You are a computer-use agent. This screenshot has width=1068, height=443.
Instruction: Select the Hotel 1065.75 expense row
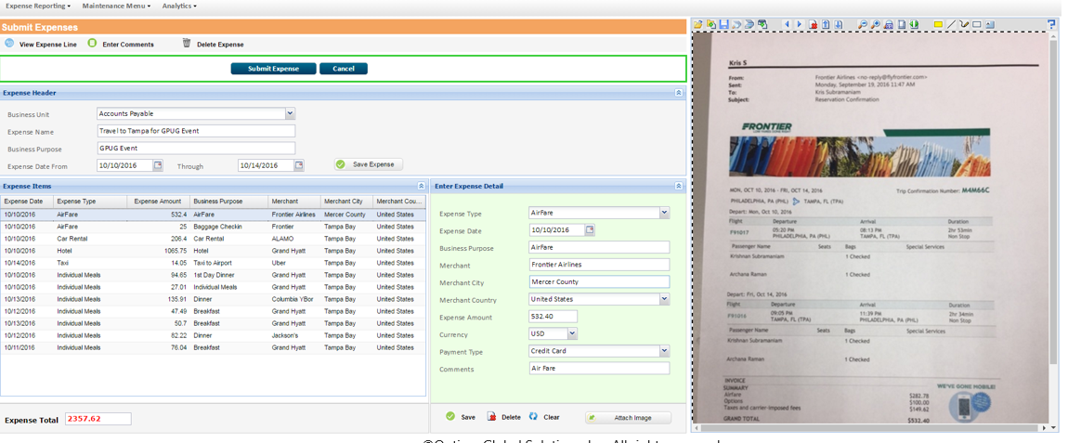pos(214,251)
